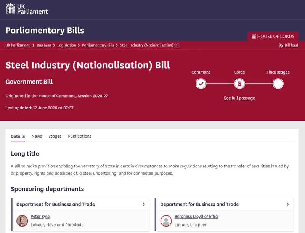Screen dimensions: 305x233
Task: Follow the Business breadcrumb link
Action: click(44, 45)
